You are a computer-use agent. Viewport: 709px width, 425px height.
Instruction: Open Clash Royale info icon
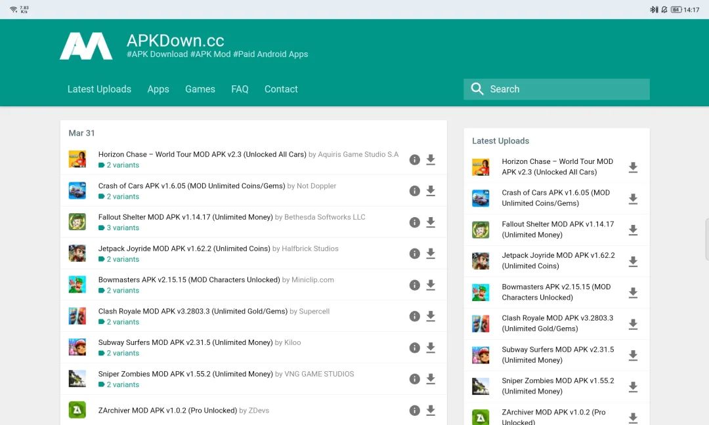point(415,316)
